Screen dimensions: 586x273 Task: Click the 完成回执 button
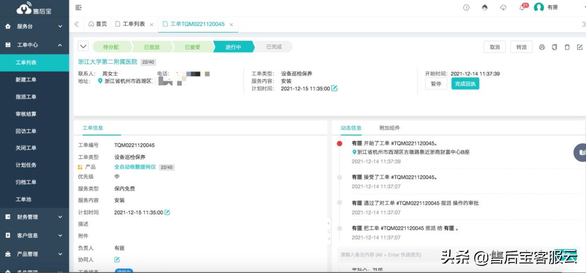click(466, 84)
